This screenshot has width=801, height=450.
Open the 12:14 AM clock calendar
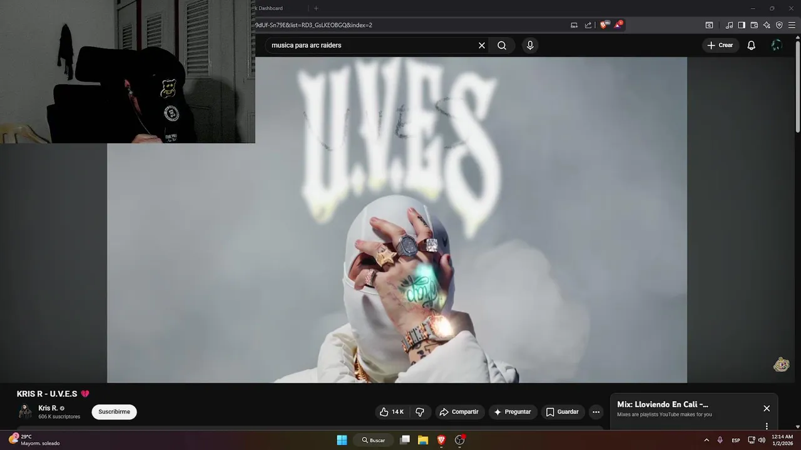pyautogui.click(x=782, y=440)
